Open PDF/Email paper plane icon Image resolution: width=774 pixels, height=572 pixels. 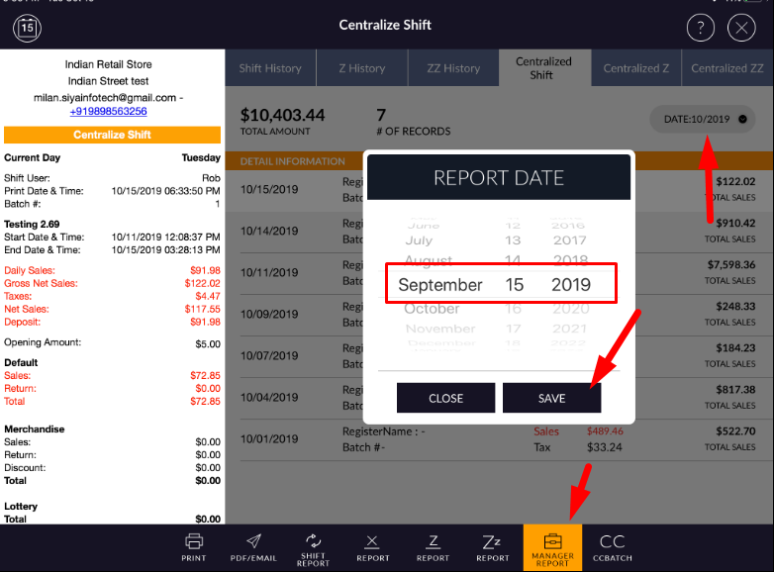pyautogui.click(x=253, y=541)
